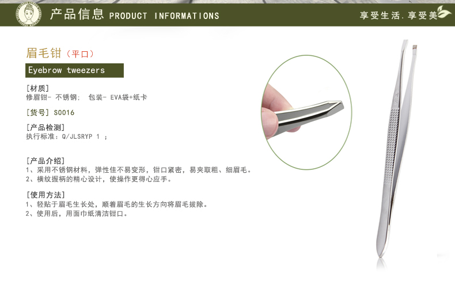Click the rounded bottom end of tweezers

click(381, 247)
